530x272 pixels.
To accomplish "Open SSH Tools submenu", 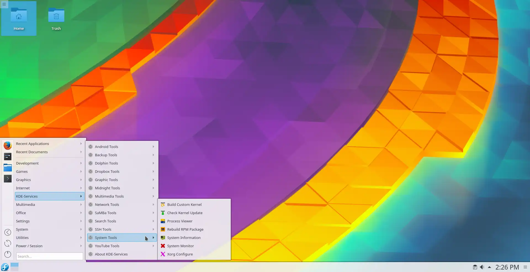I will pyautogui.click(x=122, y=229).
